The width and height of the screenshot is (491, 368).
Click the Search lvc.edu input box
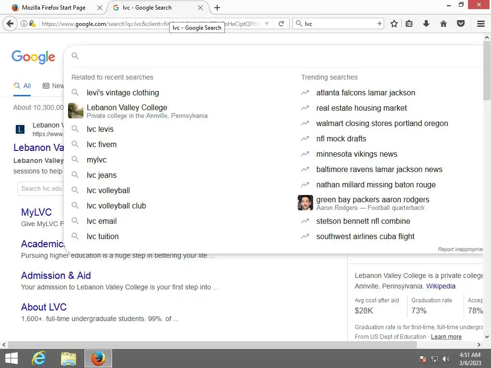pos(41,188)
